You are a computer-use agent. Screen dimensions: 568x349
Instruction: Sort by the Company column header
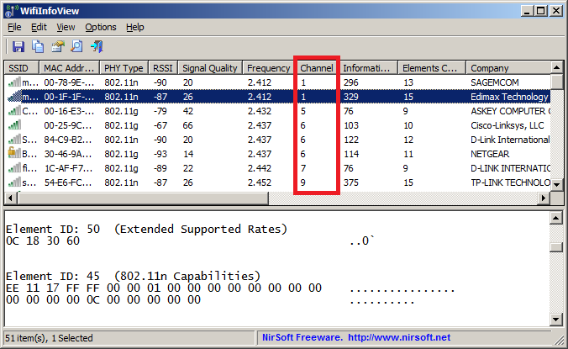point(508,68)
